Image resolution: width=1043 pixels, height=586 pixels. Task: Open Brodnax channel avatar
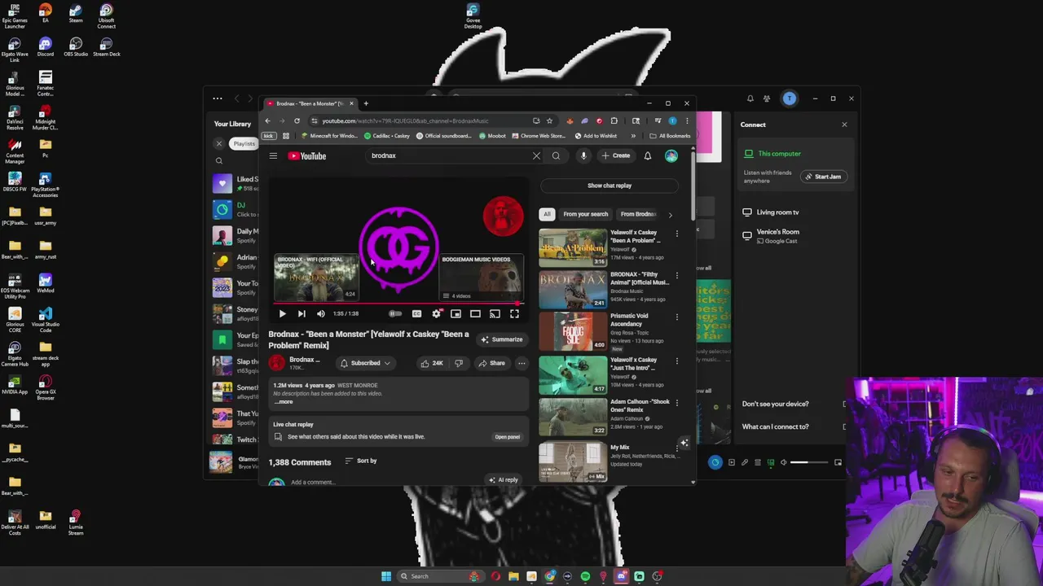[277, 363]
